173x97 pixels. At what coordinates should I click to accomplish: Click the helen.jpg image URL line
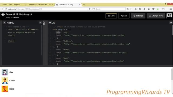[x=91, y=35]
